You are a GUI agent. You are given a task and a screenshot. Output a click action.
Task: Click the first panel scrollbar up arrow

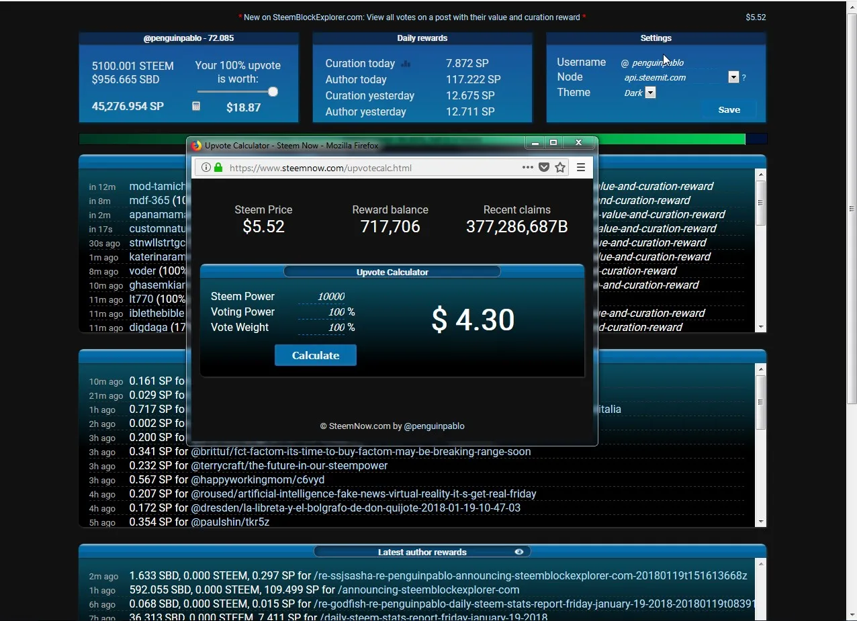761,175
